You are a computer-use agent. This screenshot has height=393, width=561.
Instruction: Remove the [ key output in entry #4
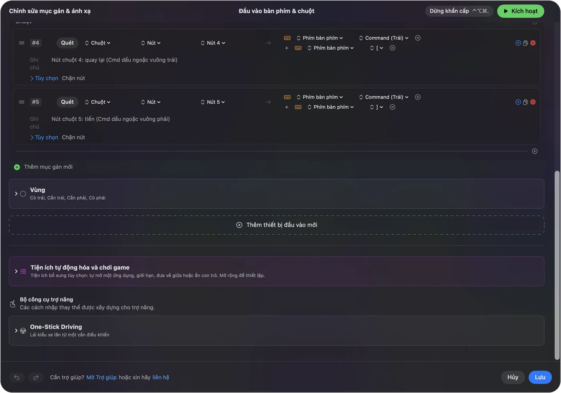pos(393,48)
